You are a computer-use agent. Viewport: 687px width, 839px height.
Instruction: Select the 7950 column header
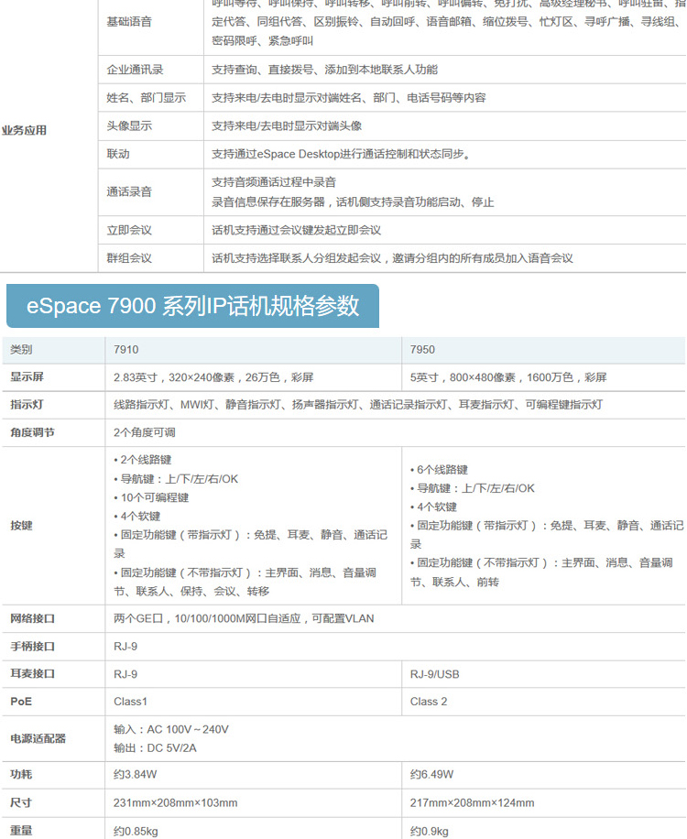coord(422,350)
